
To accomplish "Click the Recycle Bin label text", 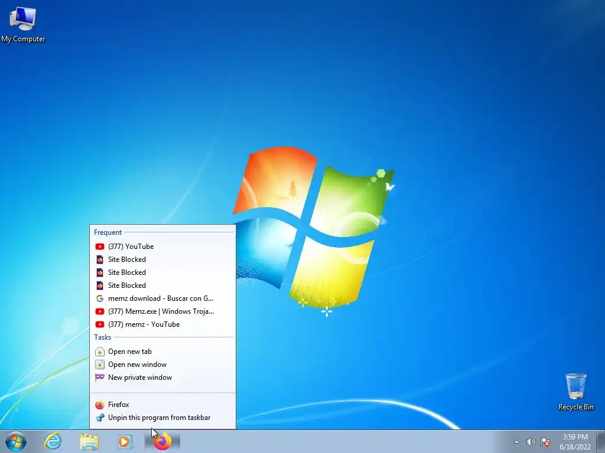I will (575, 407).
